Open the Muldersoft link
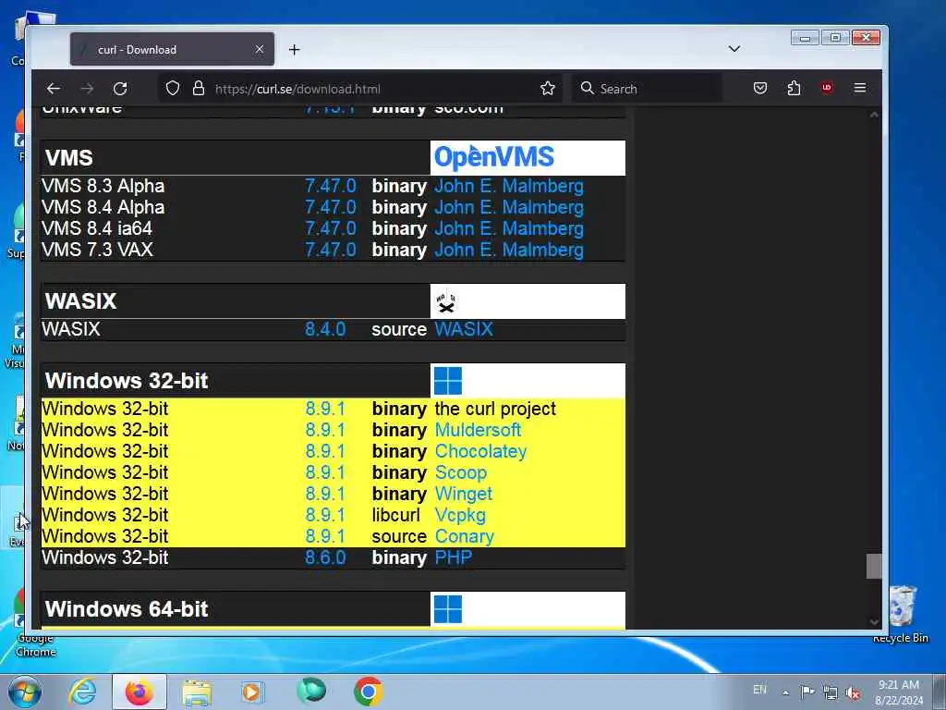Viewport: 946px width, 710px height. point(478,430)
